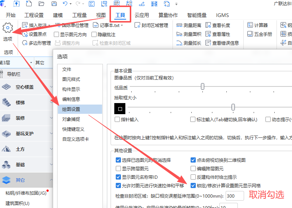The height and width of the screenshot is (208, 292).
Task: Open the 选项 gear icon
Action: point(8,28)
